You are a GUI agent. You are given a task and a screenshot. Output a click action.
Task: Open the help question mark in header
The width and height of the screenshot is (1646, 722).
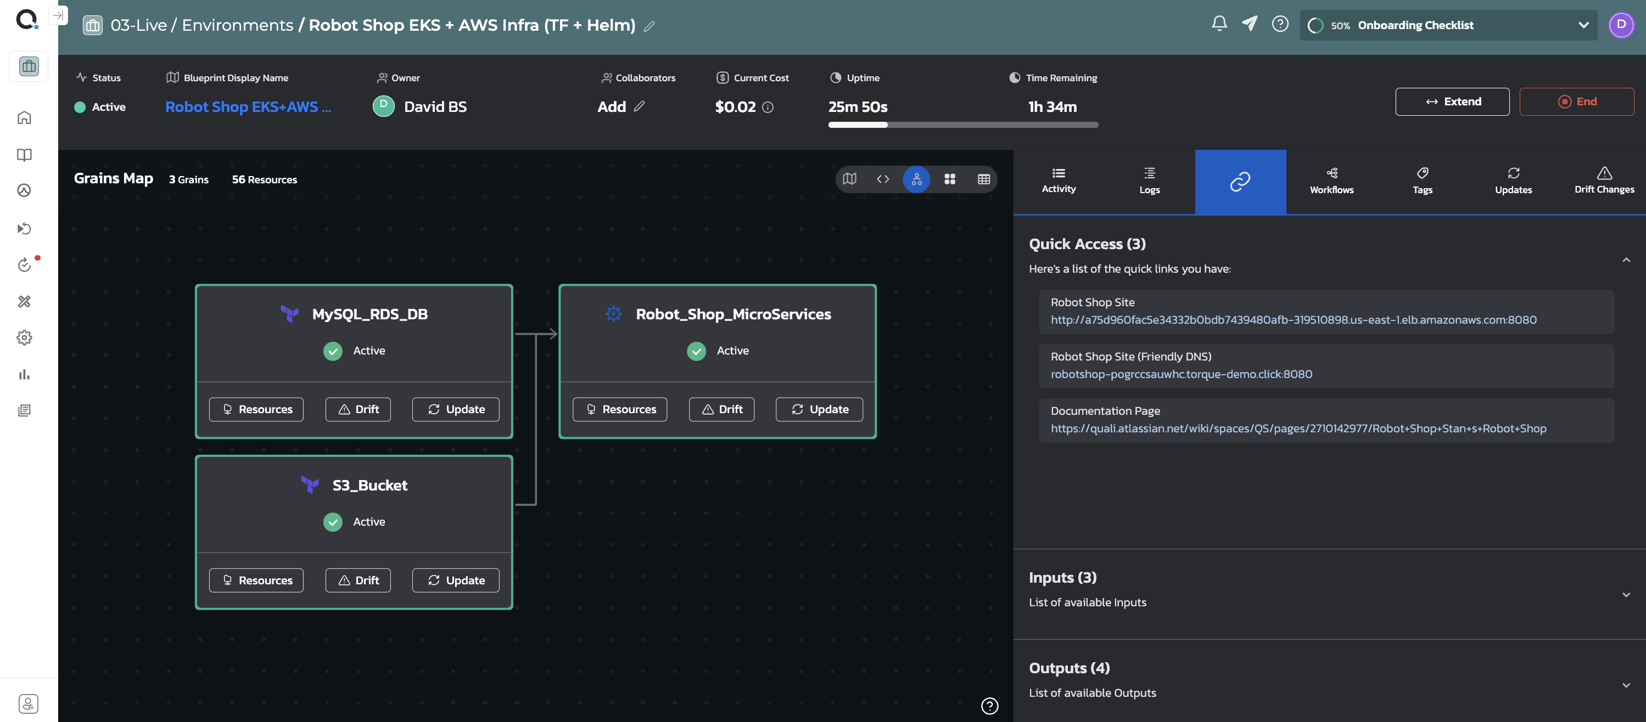tap(1280, 24)
